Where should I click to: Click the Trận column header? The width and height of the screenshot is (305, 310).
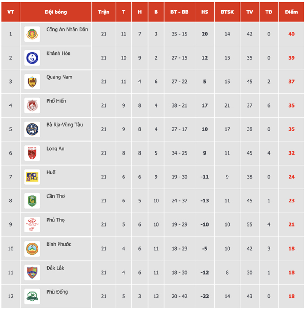(104, 12)
